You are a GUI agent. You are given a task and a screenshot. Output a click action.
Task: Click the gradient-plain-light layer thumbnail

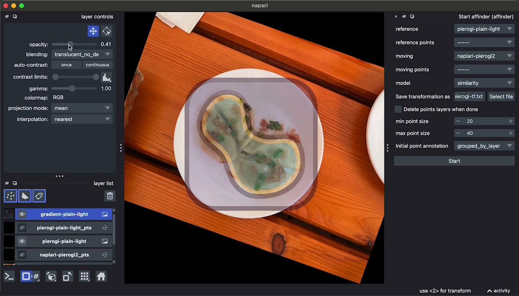pos(9,214)
